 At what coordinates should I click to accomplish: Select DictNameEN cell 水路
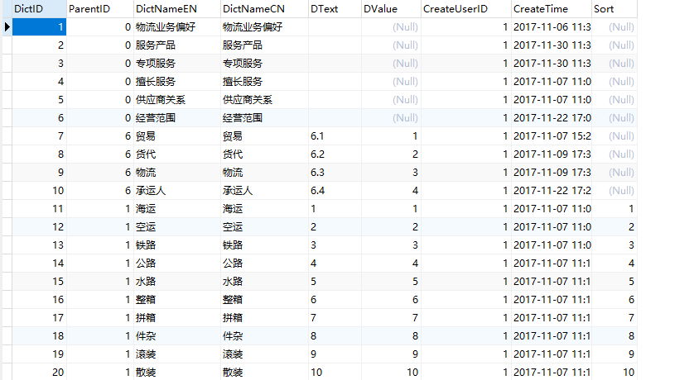[x=177, y=281]
